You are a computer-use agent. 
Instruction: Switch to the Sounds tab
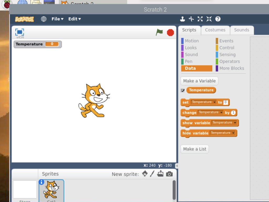242,30
